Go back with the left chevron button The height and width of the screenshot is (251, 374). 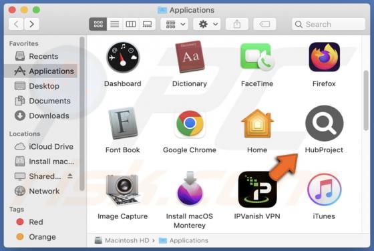(16, 24)
